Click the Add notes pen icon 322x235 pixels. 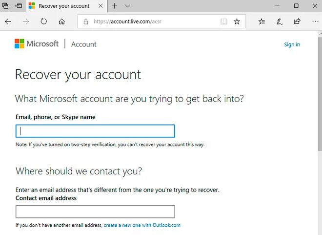point(280,21)
